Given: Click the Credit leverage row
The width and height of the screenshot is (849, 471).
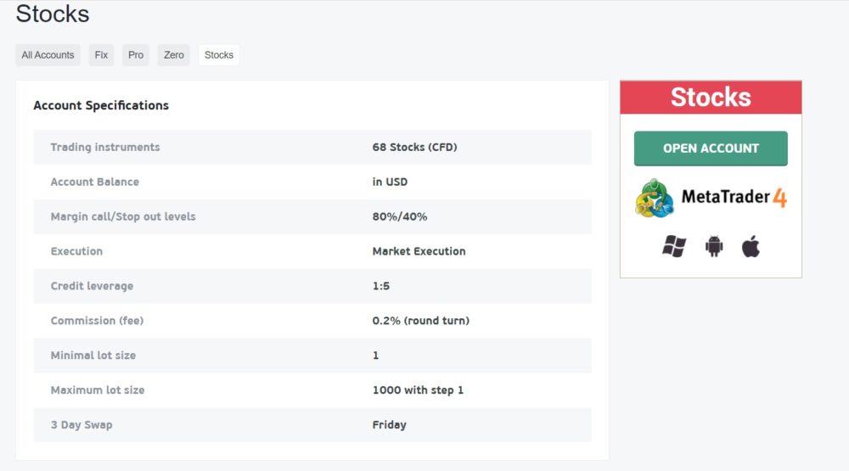Looking at the screenshot, I should [312, 286].
